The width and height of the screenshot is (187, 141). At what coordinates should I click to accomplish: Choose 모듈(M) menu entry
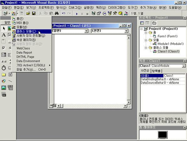tap(31, 27)
